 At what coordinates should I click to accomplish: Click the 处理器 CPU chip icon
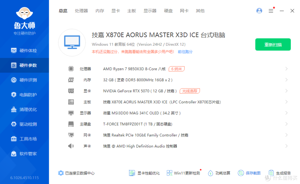click(71, 68)
